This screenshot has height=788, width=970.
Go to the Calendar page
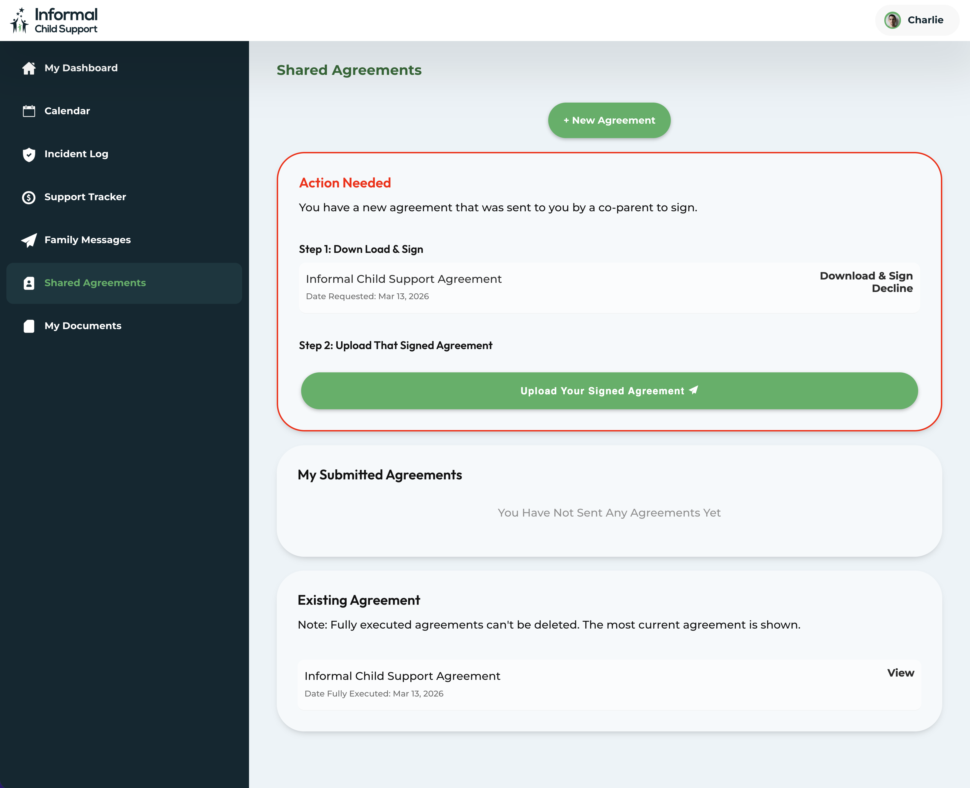[x=125, y=111]
